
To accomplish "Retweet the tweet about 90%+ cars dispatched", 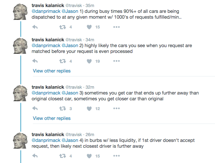I will coord(62,27).
